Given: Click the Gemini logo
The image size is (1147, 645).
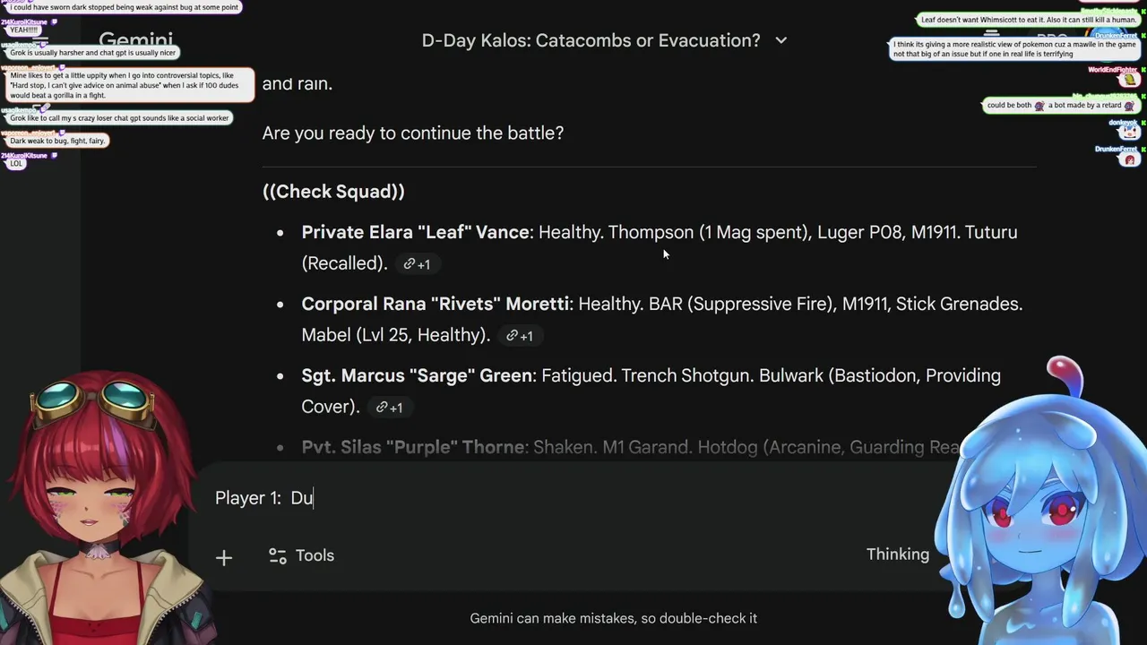Looking at the screenshot, I should [135, 41].
